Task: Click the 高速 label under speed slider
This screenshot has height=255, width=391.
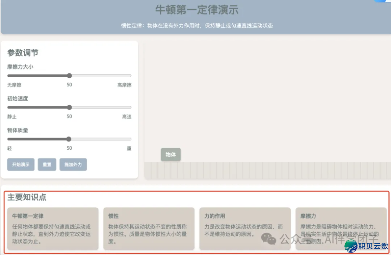Action: [x=126, y=116]
